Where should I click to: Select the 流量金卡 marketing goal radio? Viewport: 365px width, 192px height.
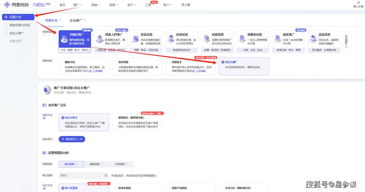pos(170,62)
